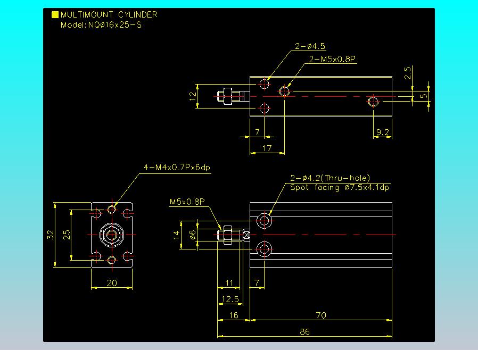Viewport: 478px width, 350px height.
Task: Click the piston rod circle in end view
Action: [x=112, y=235]
